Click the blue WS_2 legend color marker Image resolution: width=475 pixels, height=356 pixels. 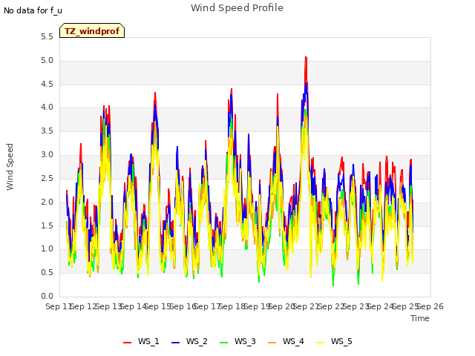175,342
